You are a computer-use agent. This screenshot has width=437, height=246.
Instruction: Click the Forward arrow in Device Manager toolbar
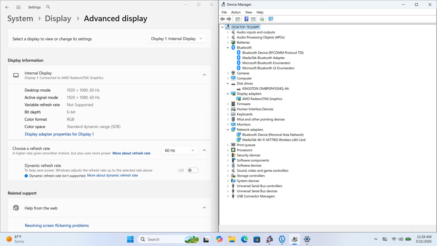[x=229, y=19]
